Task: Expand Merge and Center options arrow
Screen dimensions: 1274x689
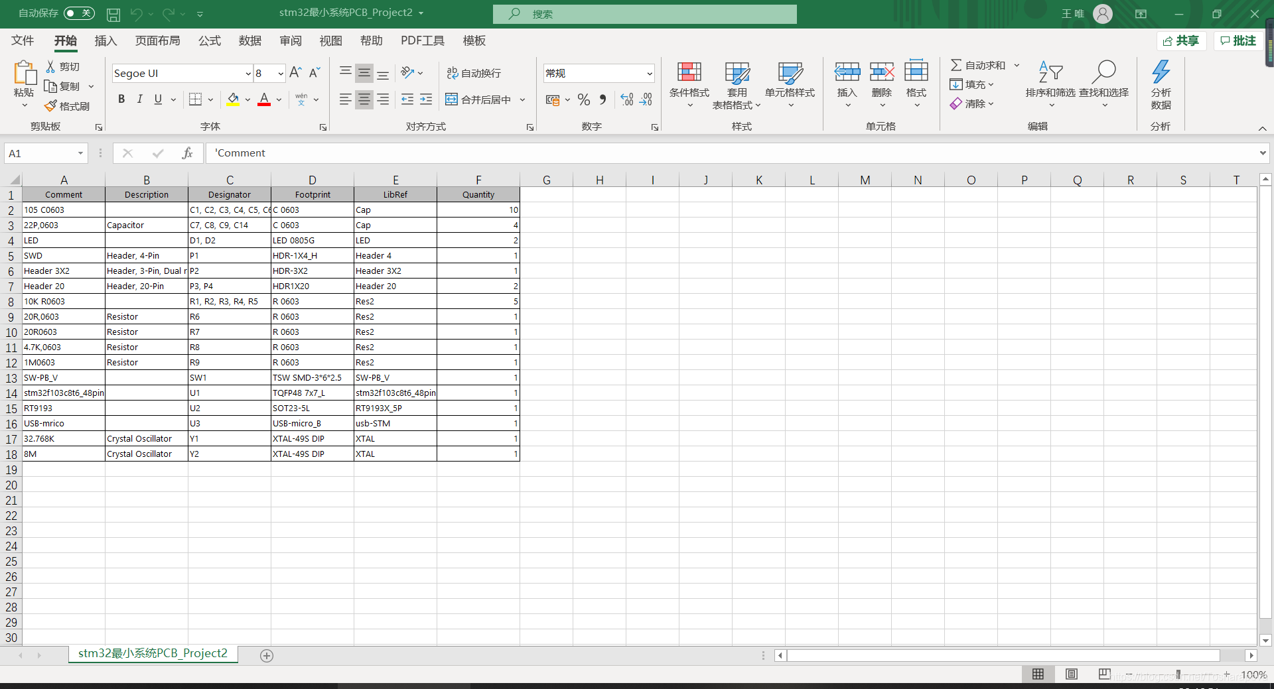Action: 523,99
